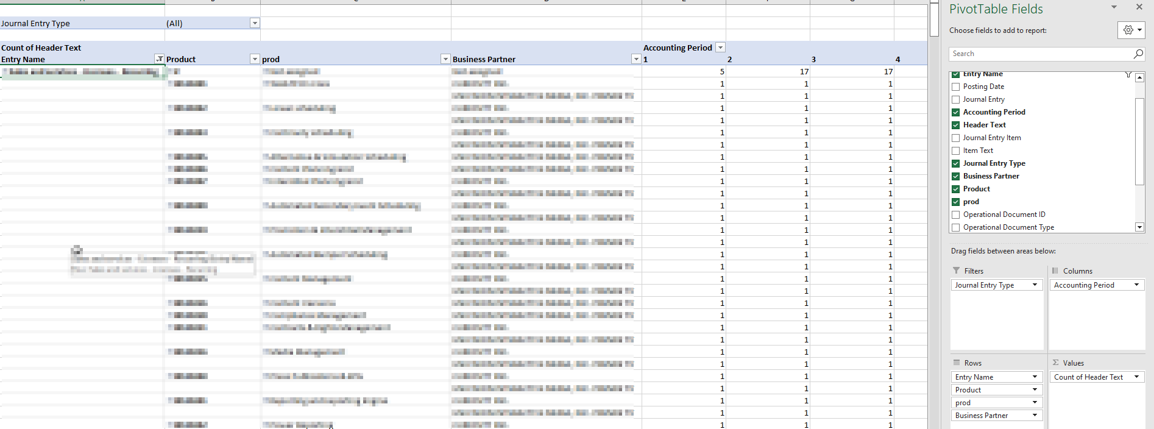The width and height of the screenshot is (1154, 429).
Task: Open Accounting Period dropdown in Columns area
Action: pos(1136,285)
